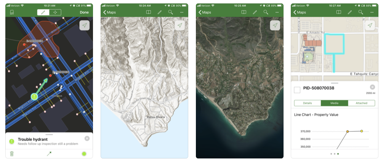Tap the markup pencil on satellite map screen
This screenshot has height=163, width=383.
[x=255, y=12]
